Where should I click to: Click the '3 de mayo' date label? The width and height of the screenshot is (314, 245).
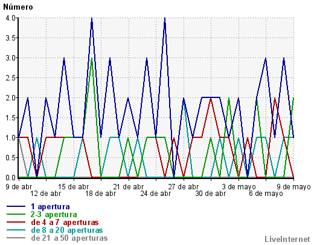tap(239, 187)
